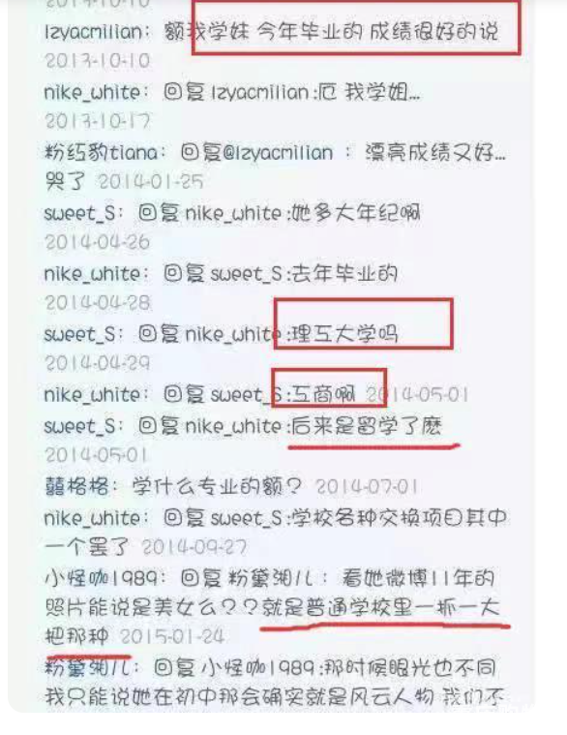Open sweet_S comment asking 她多大年纪啊

(x=279, y=213)
